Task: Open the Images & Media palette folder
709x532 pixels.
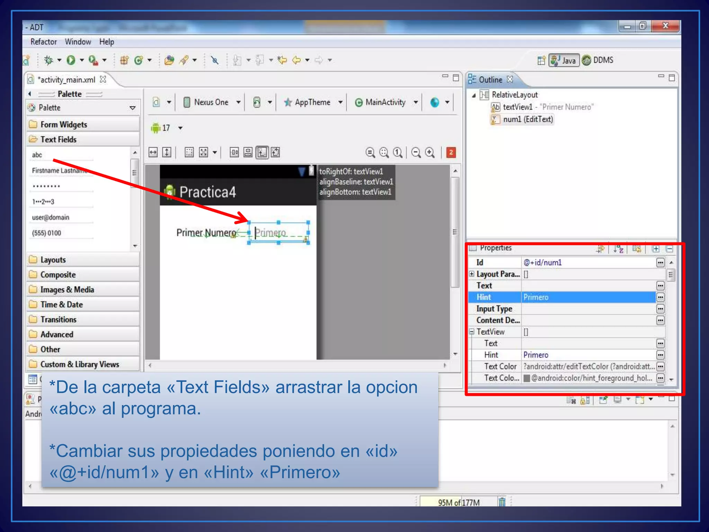Action: pos(83,290)
